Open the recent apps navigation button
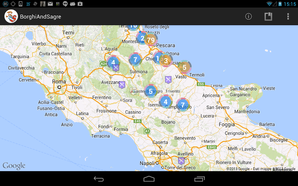Image resolution: width=298 pixels, height=186 pixels. (199, 179)
